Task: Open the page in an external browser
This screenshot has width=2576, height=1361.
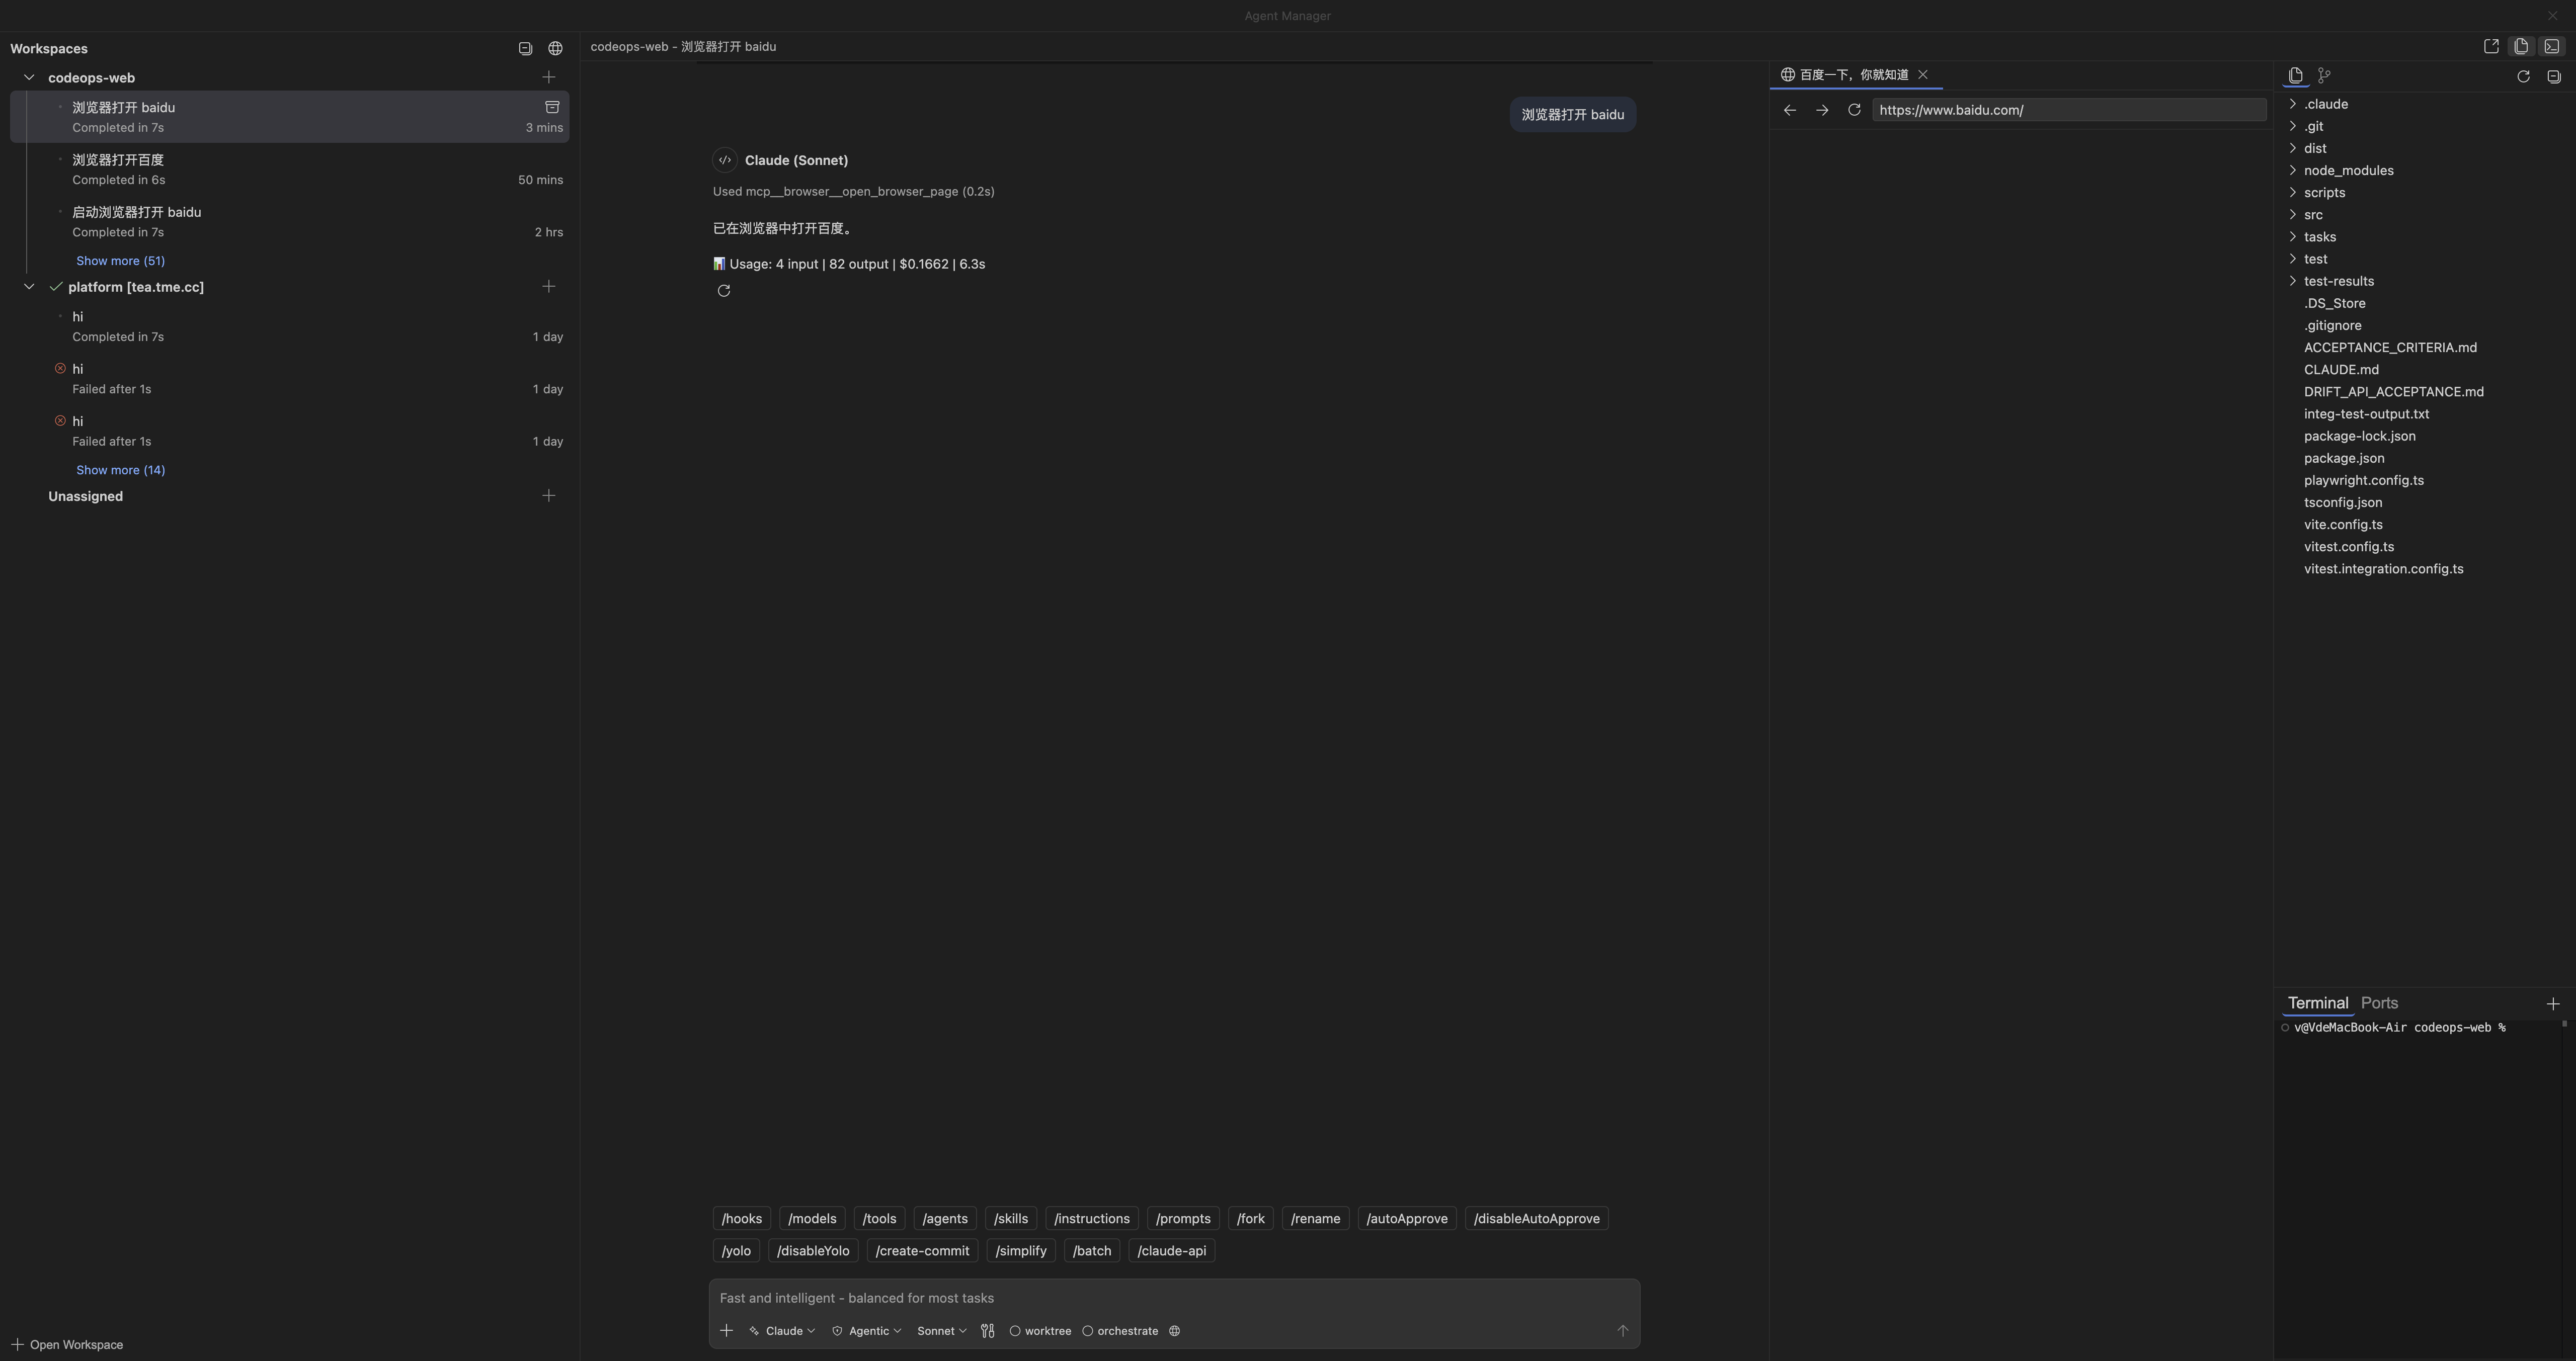Action: pyautogui.click(x=2490, y=46)
